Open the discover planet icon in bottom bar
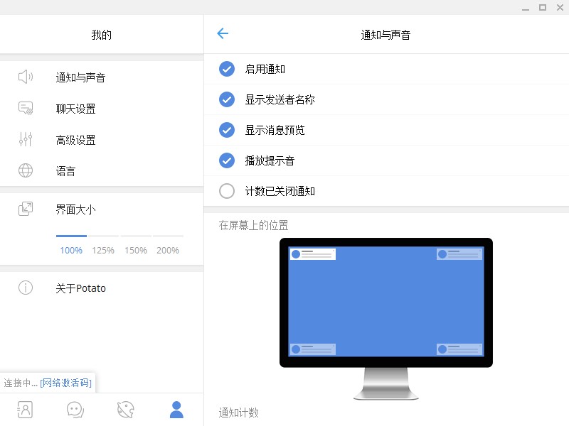This screenshot has width=569, height=426. click(126, 410)
